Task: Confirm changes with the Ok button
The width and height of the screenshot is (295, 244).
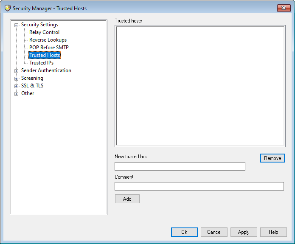Action: [x=184, y=232]
